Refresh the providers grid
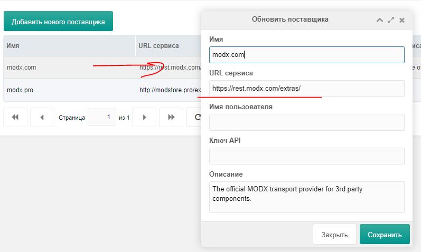Viewport: 421px width, 252px height. (x=194, y=117)
